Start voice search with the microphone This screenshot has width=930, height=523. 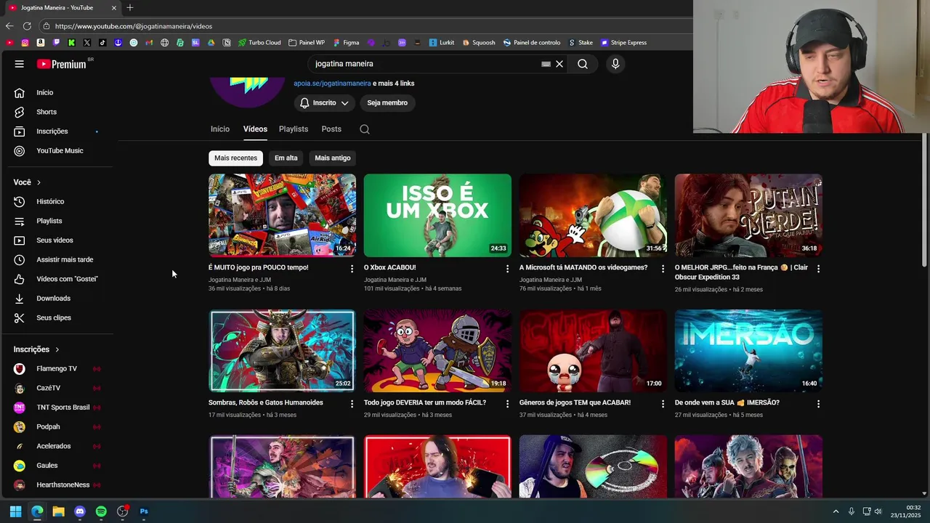615,64
